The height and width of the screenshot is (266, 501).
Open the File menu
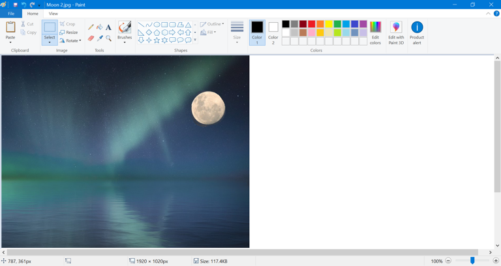(x=11, y=13)
